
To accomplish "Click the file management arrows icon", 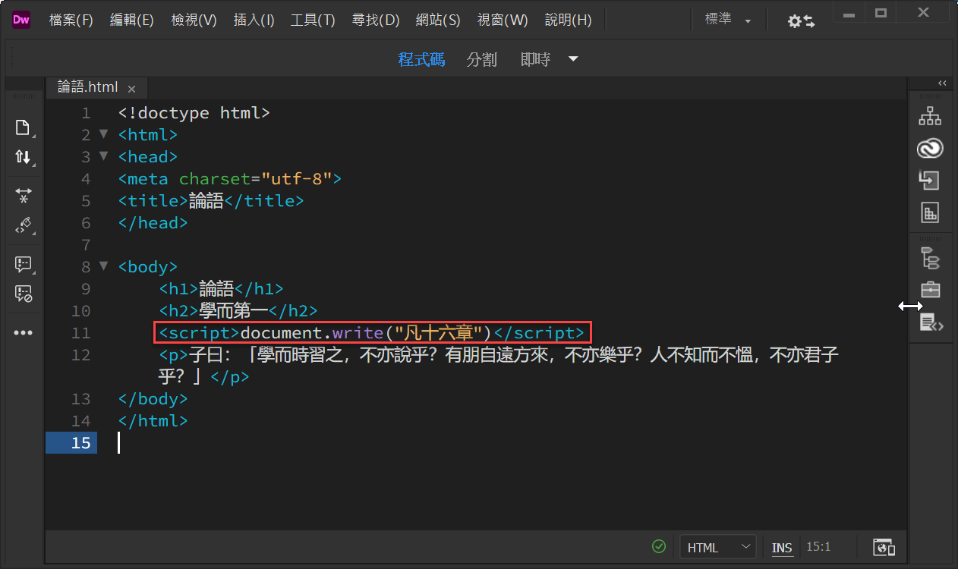I will 24,157.
